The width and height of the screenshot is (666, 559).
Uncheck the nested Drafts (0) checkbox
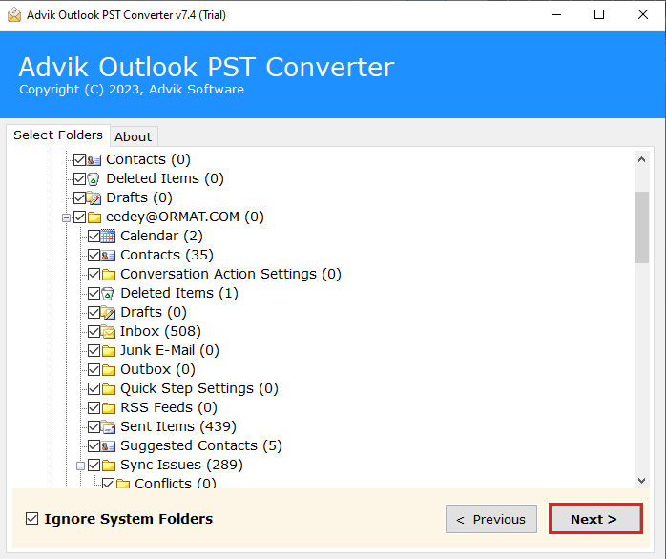point(94,313)
